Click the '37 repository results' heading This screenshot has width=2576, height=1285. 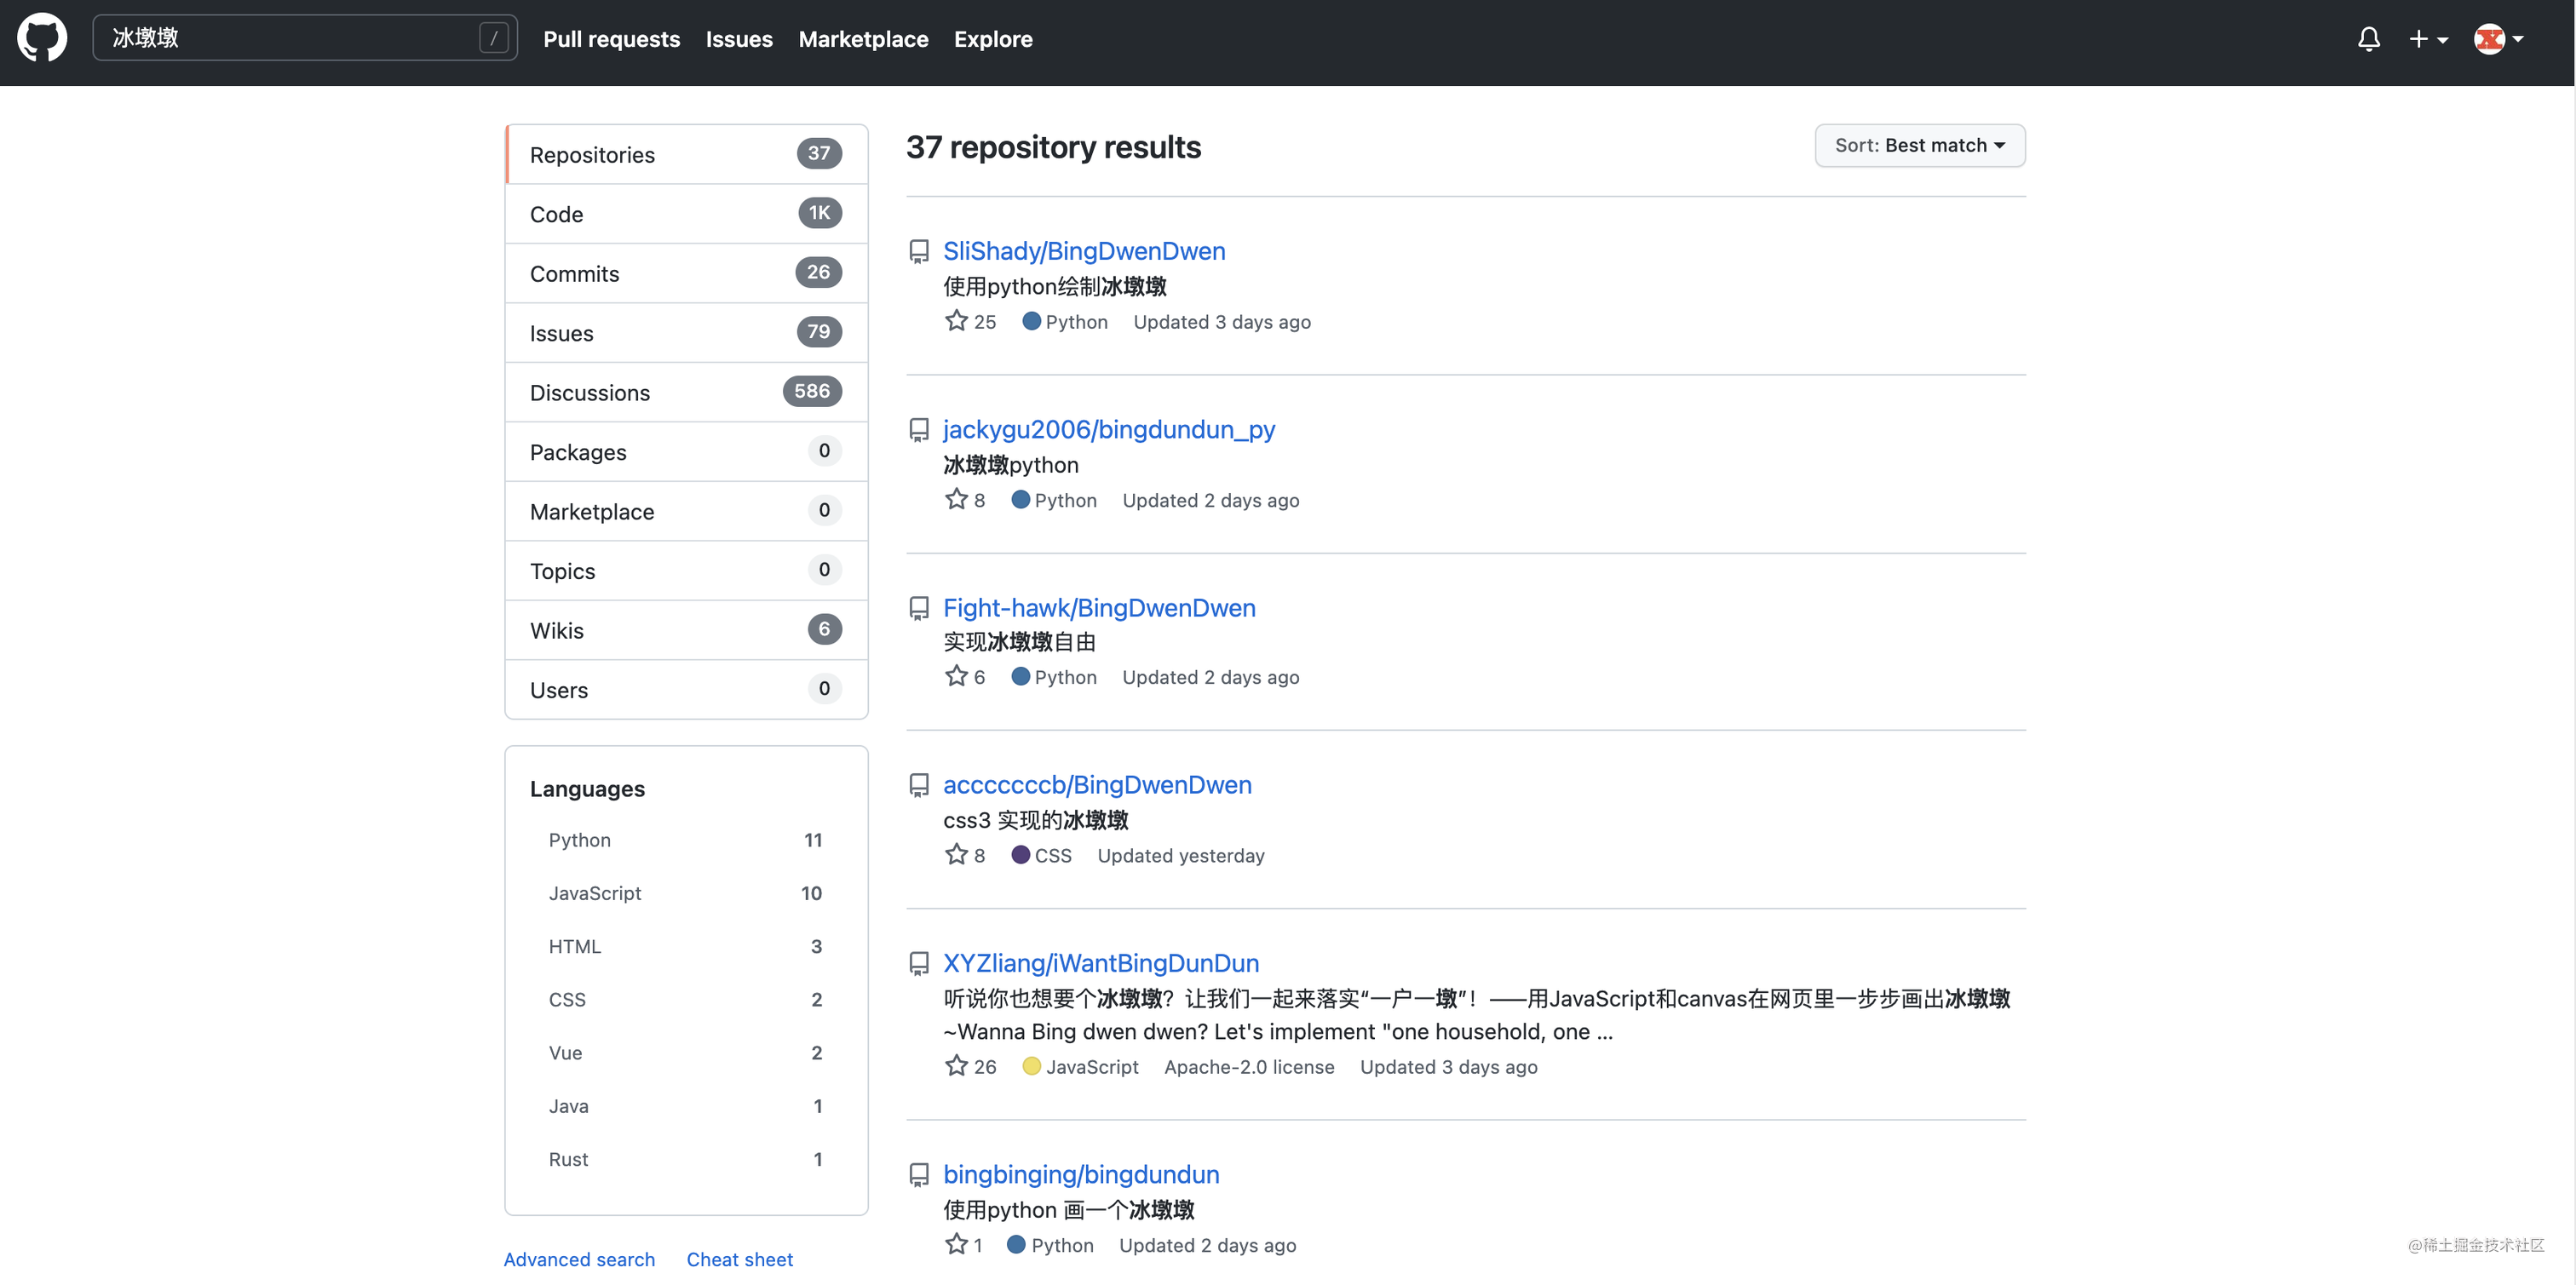[x=1053, y=147]
